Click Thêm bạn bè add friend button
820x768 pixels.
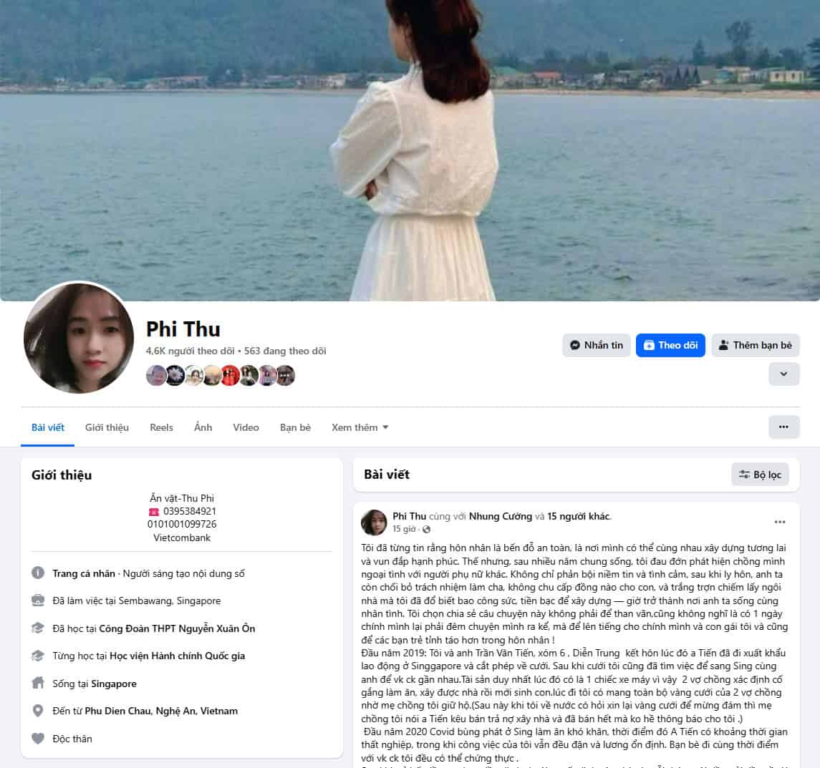[x=755, y=345]
